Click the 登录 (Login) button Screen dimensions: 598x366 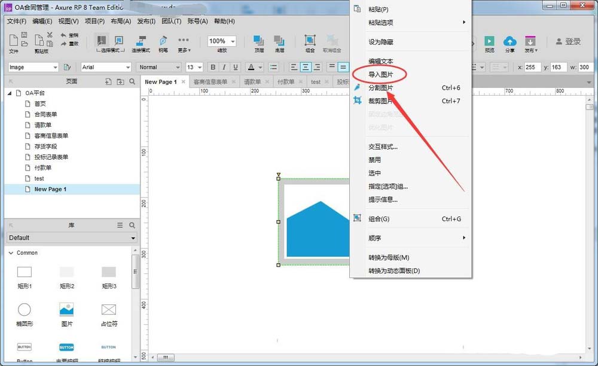coord(569,42)
